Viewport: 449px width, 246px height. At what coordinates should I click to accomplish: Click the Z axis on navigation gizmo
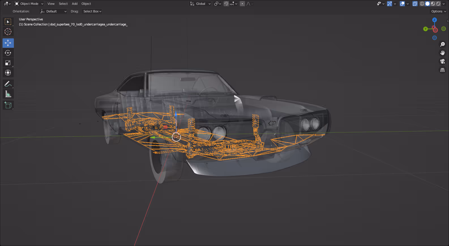click(x=435, y=20)
